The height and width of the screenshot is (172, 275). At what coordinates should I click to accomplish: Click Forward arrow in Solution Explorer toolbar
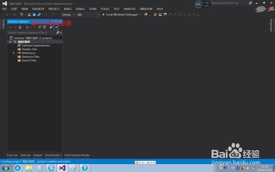pyautogui.click(x=15, y=27)
